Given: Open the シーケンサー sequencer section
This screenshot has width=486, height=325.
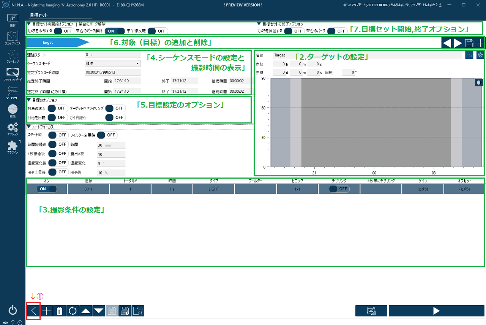Looking at the screenshot, I should 13,93.
